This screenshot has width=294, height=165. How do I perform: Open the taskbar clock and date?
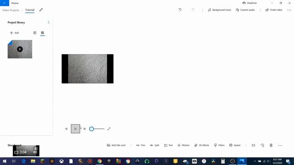[277, 161]
